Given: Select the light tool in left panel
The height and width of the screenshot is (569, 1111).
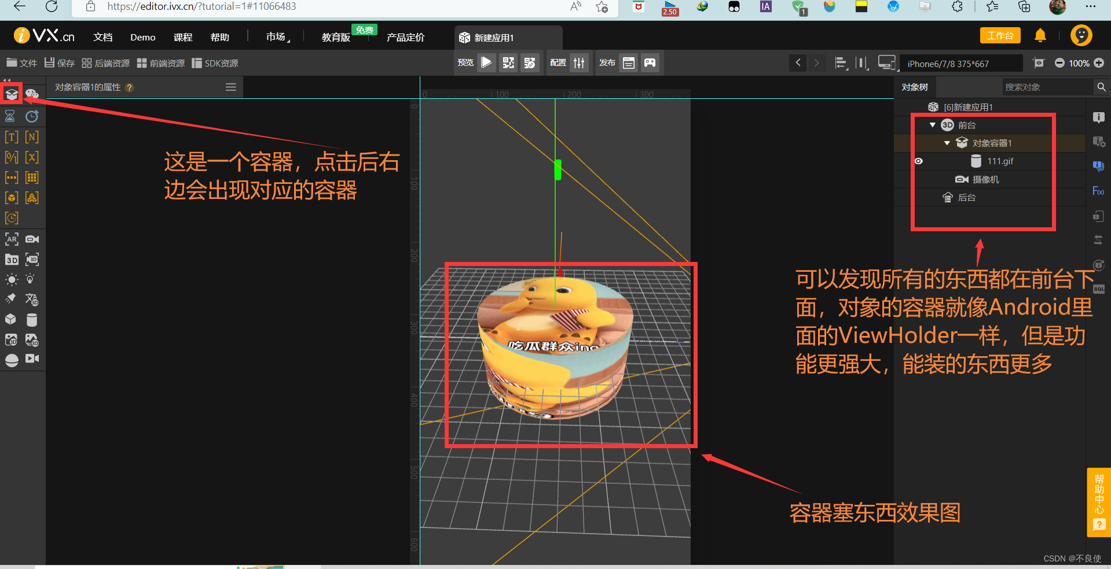Looking at the screenshot, I should 11,279.
